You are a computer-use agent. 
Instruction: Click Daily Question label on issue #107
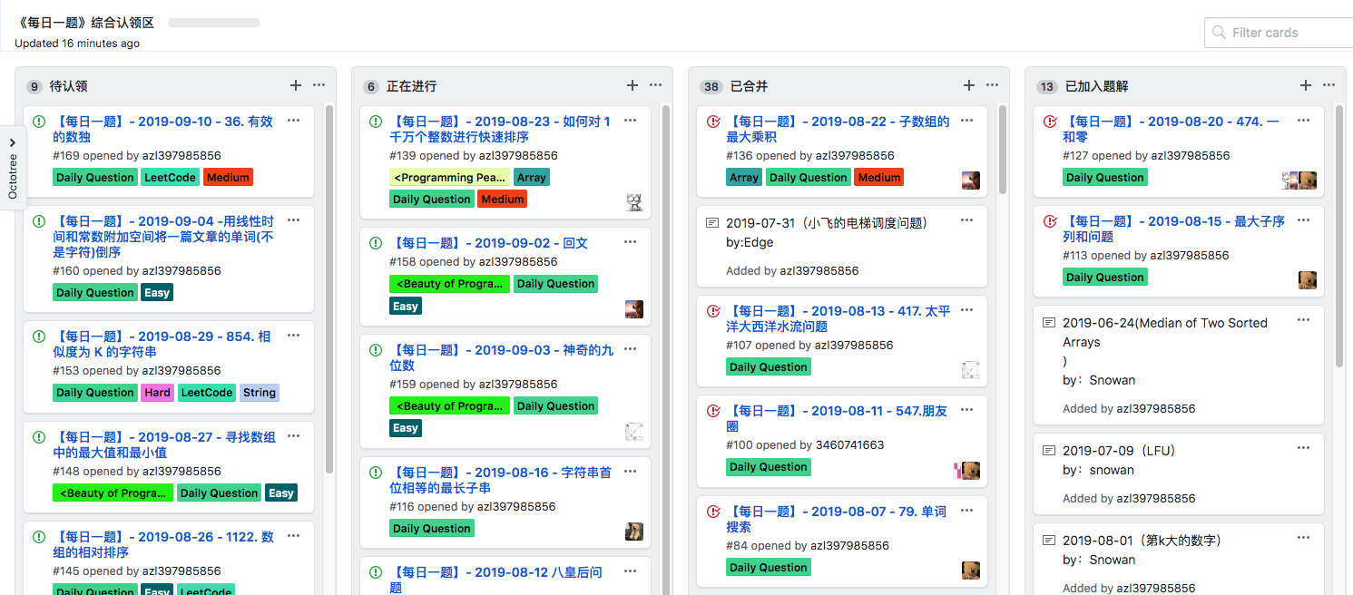point(769,367)
